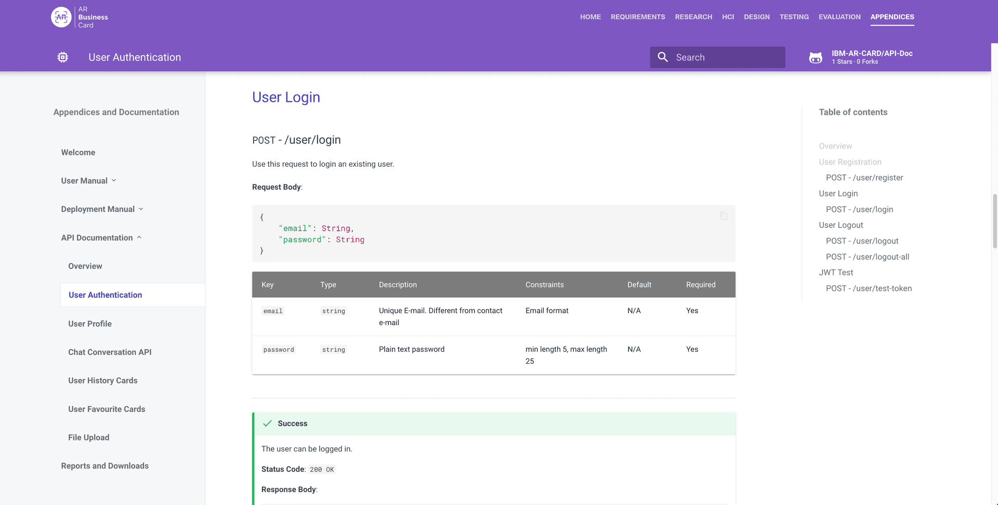Image resolution: width=998 pixels, height=505 pixels.
Task: Open the HOME nav tab
Action: pyautogui.click(x=590, y=17)
